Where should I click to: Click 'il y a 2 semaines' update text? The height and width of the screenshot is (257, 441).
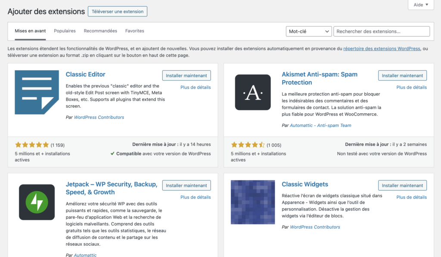410,144
